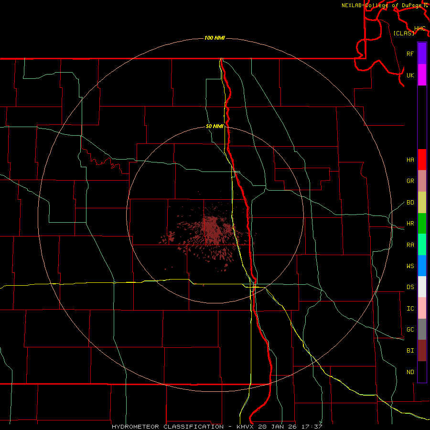The height and width of the screenshot is (430, 430).
Task: Click the RA legend label
Action: tap(410, 245)
